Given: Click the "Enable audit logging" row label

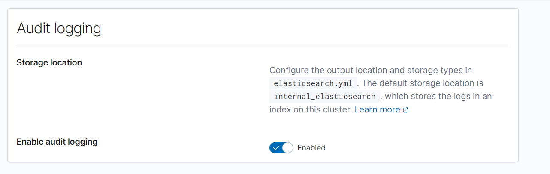Looking at the screenshot, I should (57, 142).
